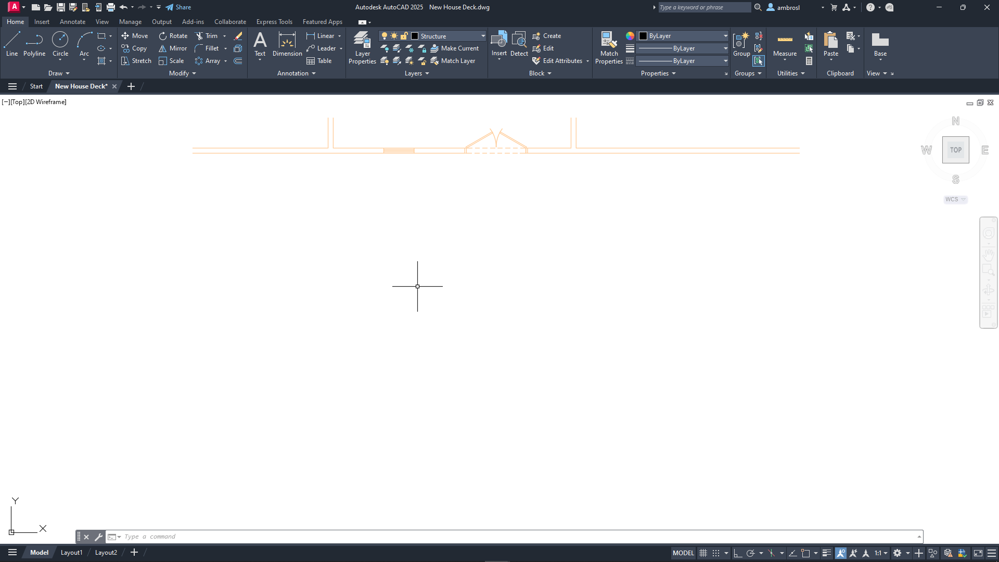Toggle grid display in status bar

[x=703, y=553]
